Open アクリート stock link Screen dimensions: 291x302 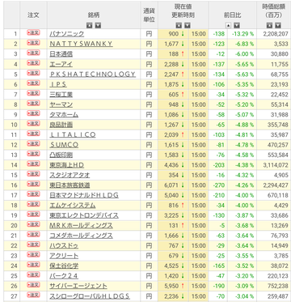coord(64,256)
